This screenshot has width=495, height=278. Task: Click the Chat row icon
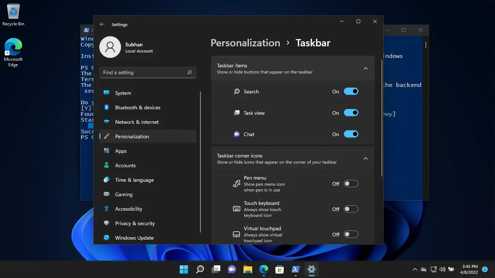[237, 134]
